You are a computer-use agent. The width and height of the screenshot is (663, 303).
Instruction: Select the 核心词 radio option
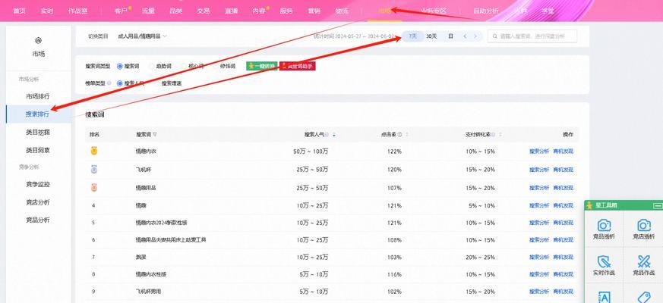point(184,66)
